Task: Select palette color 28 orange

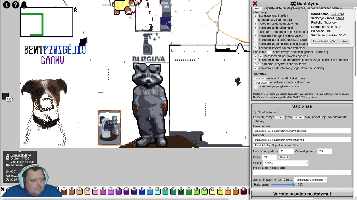Action: [228, 191]
